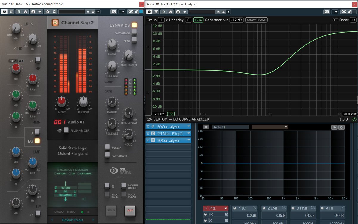Open the PLUG-IN MIXER
This screenshot has height=224, width=358.
point(66,130)
